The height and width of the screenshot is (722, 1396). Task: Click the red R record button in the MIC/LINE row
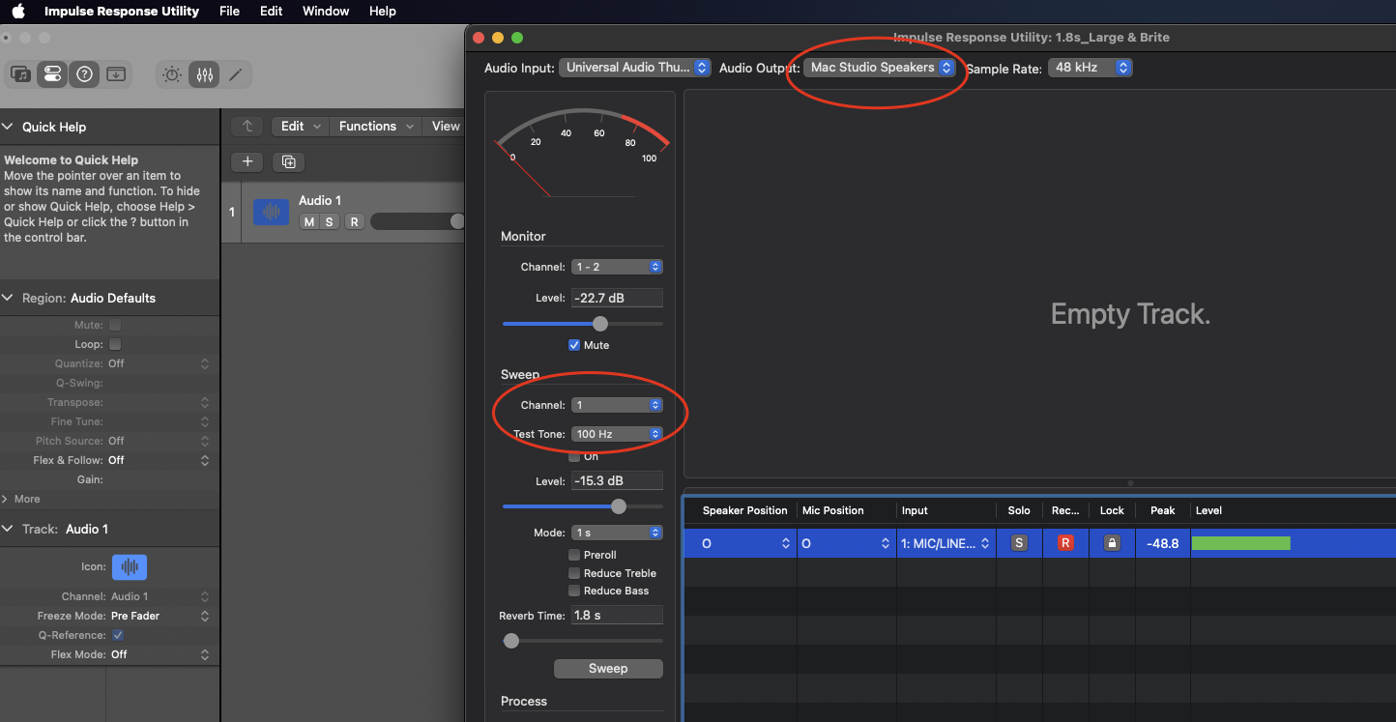pos(1065,543)
